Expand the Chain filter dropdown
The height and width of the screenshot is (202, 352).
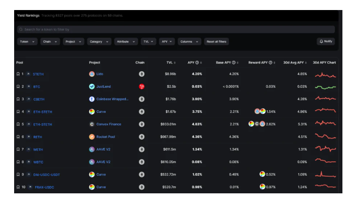click(x=50, y=41)
